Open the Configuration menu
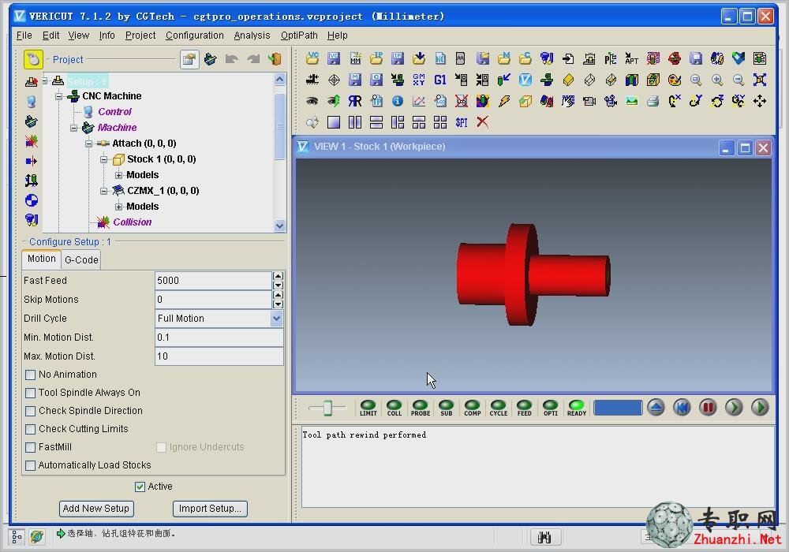 tap(195, 35)
